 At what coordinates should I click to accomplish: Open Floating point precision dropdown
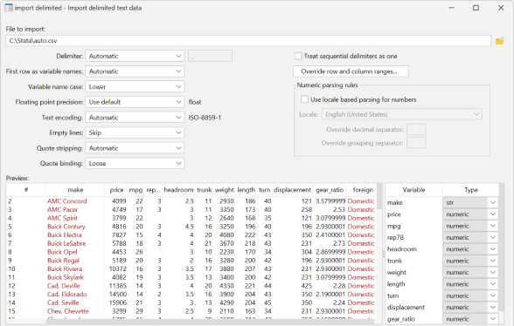tap(135, 102)
